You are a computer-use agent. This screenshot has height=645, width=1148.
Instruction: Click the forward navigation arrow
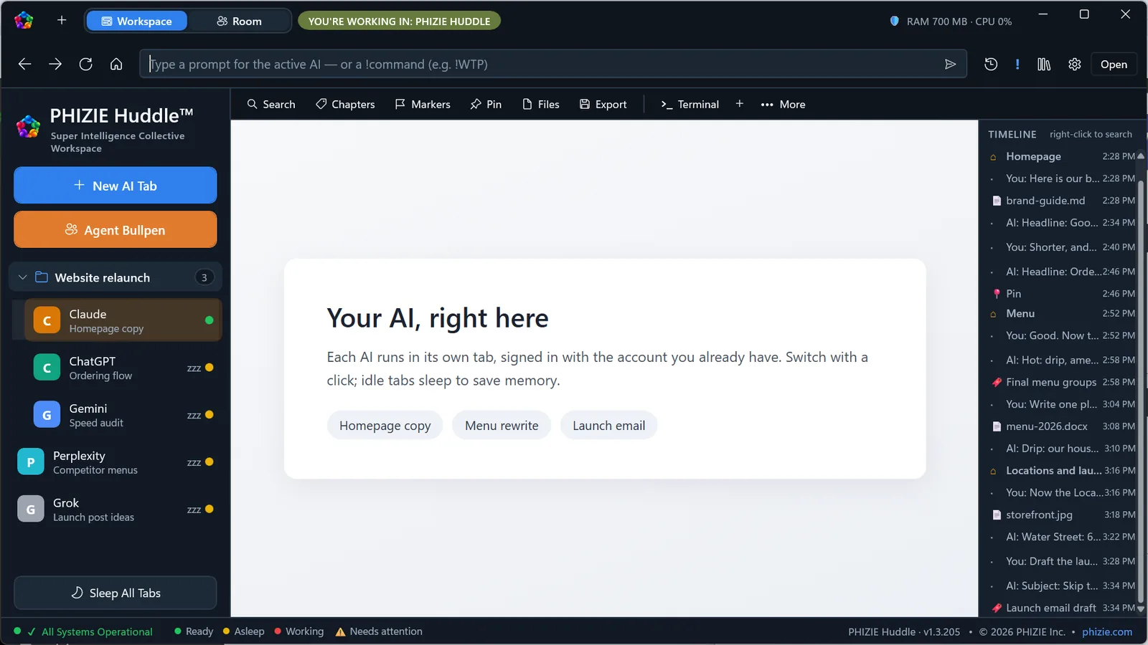[x=55, y=64]
